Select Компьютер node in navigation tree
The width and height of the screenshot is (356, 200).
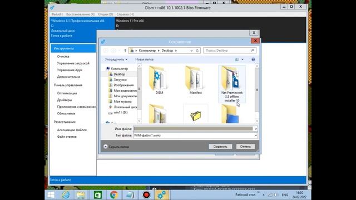coord(119,69)
